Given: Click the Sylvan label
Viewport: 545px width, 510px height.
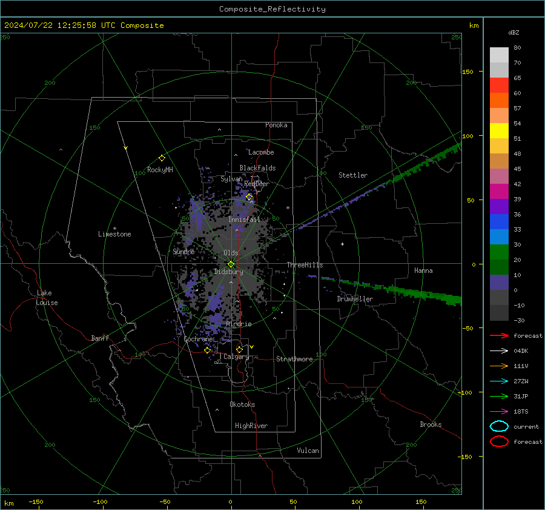Looking at the screenshot, I should point(231,179).
